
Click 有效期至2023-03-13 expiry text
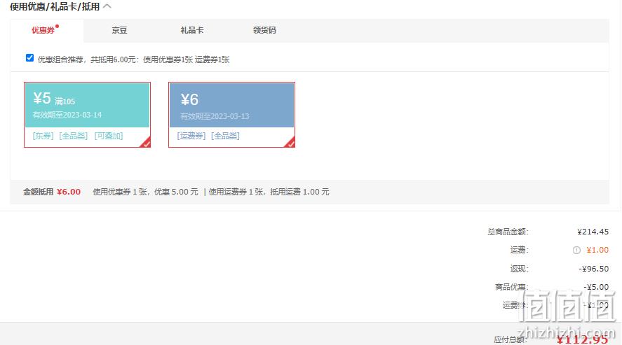(x=215, y=116)
